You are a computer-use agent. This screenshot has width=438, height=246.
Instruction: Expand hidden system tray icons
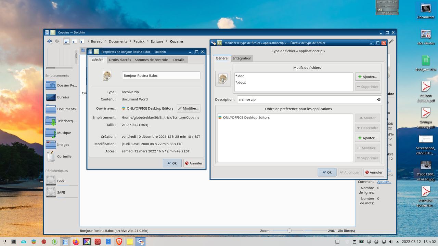(x=398, y=242)
